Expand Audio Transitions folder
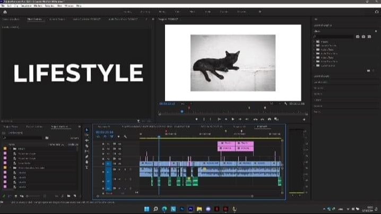This screenshot has height=214, width=381. pos(314,53)
